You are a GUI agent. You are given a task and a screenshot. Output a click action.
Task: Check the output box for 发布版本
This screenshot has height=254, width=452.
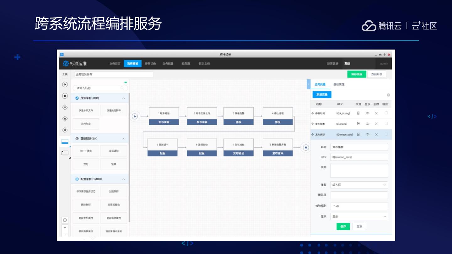[x=386, y=124]
